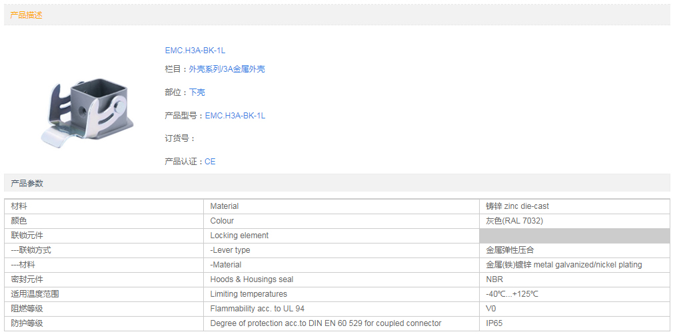675x334 pixels.
Task: Select the Flammability acc. to UL 94 label
Action: 257,309
